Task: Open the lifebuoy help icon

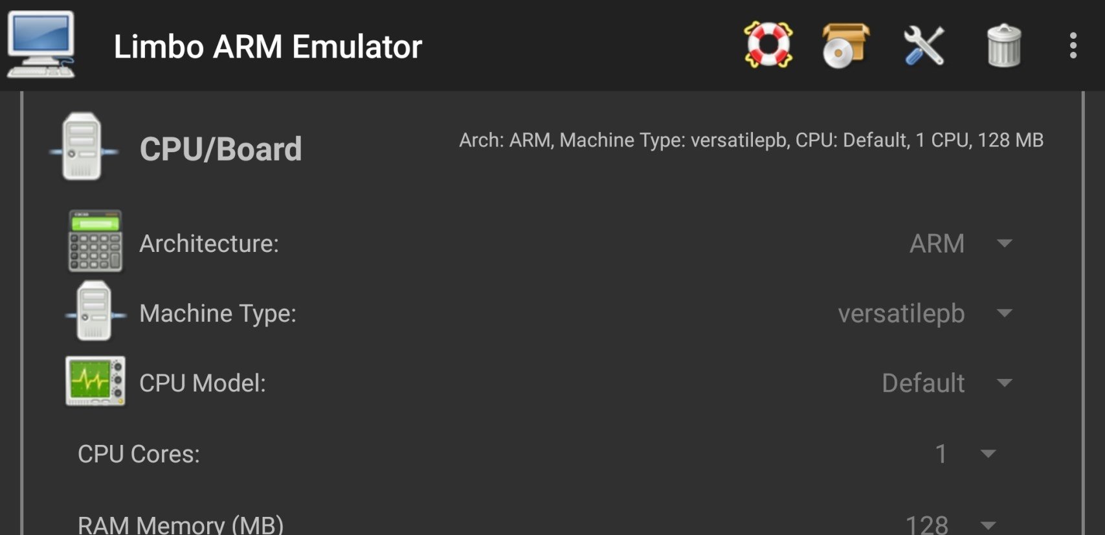Action: 768,45
